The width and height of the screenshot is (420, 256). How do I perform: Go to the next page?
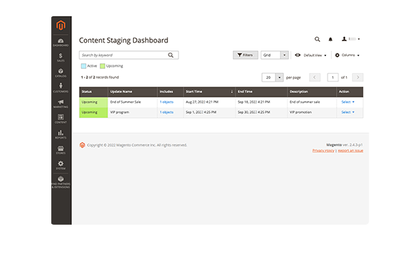(x=357, y=78)
